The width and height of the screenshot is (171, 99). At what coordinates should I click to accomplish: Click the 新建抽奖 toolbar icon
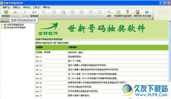pos(6,12)
